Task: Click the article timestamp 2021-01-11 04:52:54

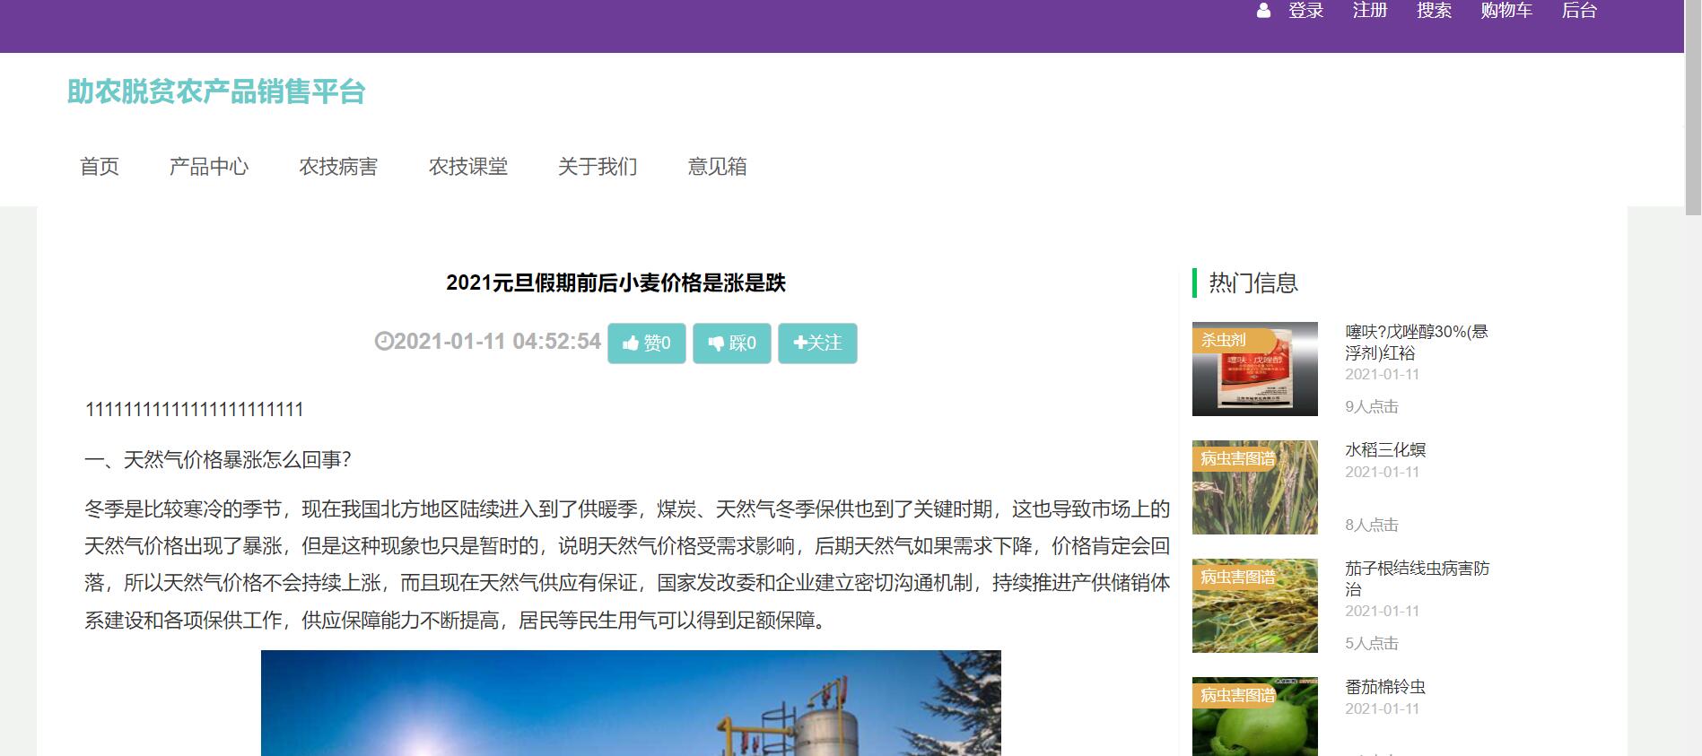Action: click(x=497, y=342)
